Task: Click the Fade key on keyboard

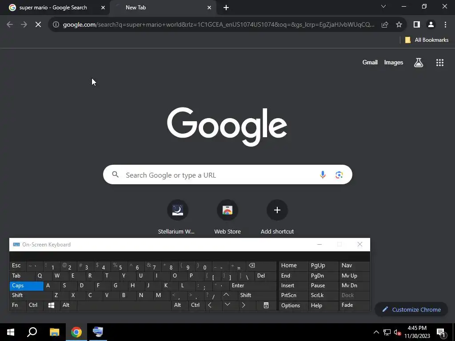Action: [354, 305]
